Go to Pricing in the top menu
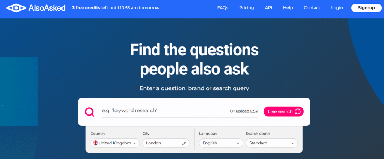 (246, 8)
